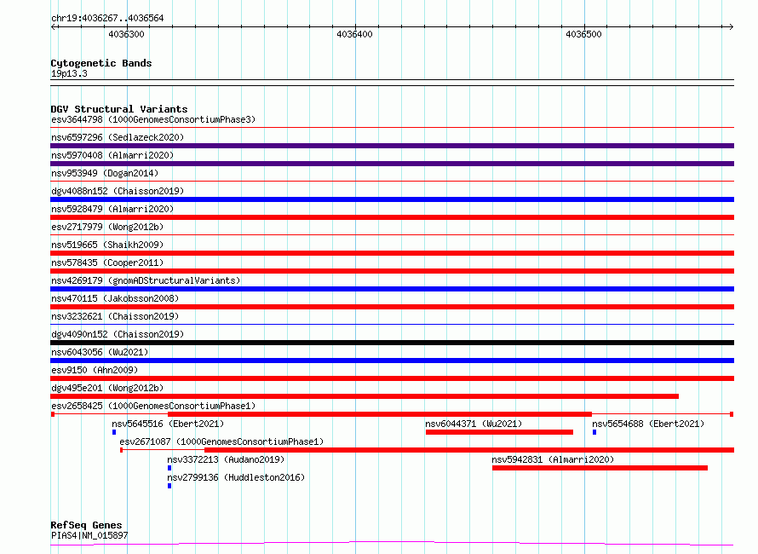758x554 pixels.
Task: Click the nsv2799136 (Huddleston2016) blue variant marker
Action: pos(169,486)
